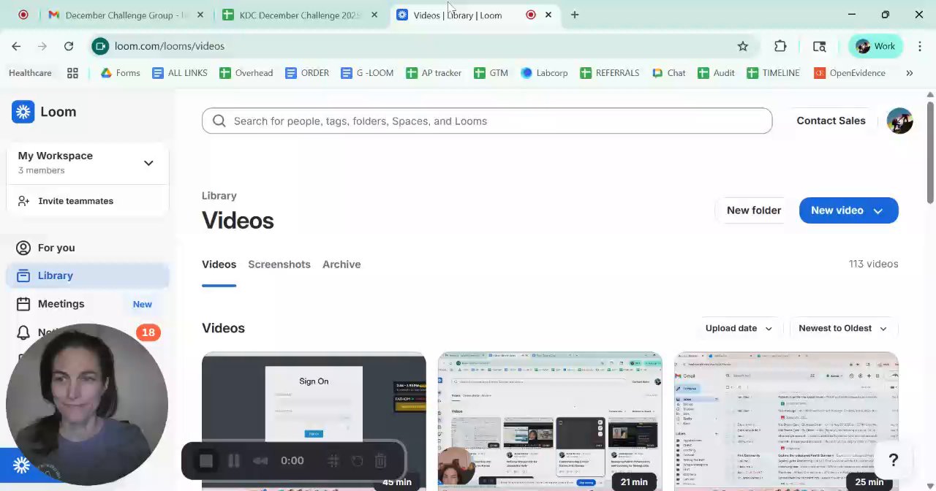Open the help question mark button

(893, 460)
